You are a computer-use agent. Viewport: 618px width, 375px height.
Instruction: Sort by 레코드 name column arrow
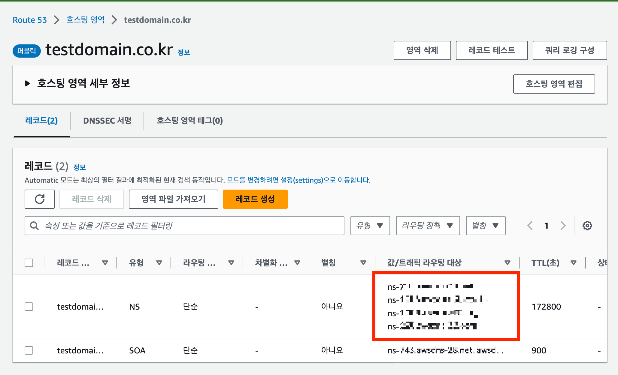click(x=105, y=263)
